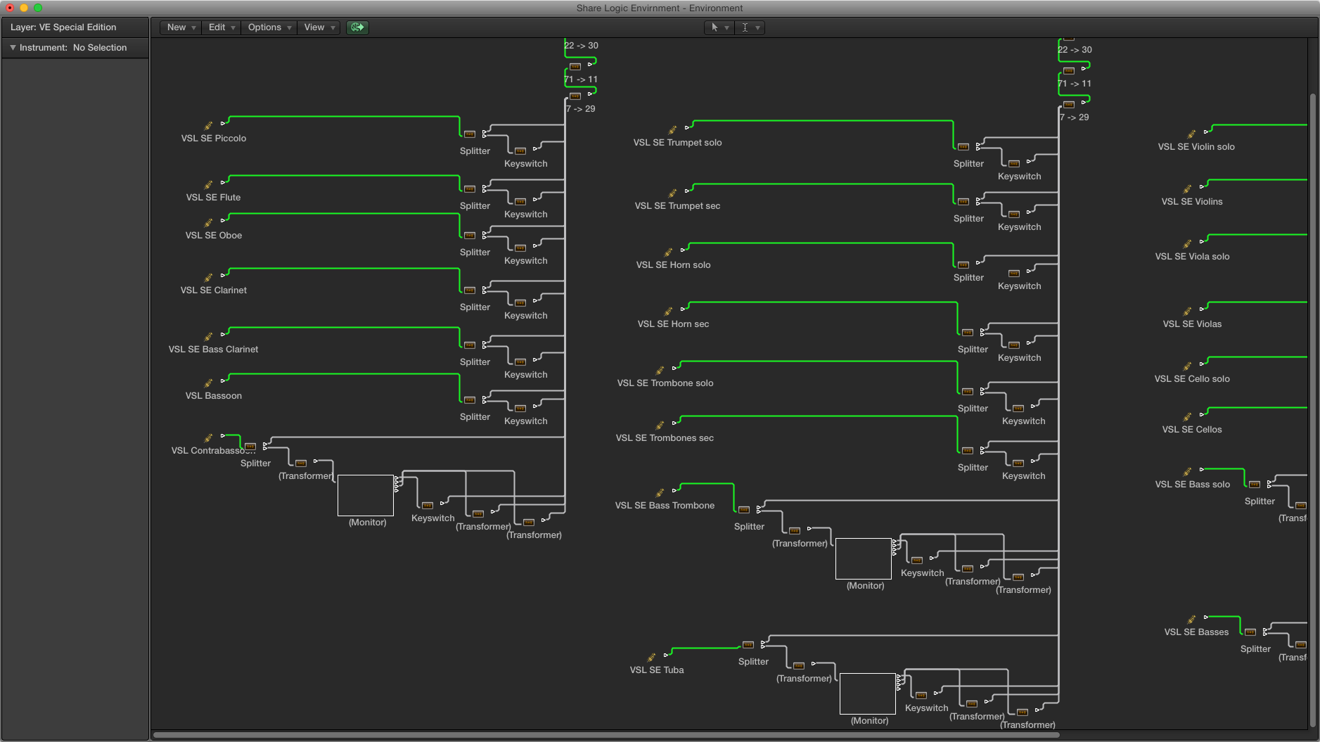Select the Splitter object for VSL SE Piccolo
1320x742 pixels.
point(470,134)
